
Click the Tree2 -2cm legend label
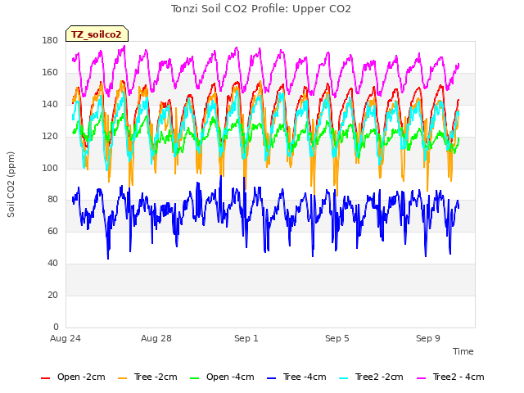point(379,377)
